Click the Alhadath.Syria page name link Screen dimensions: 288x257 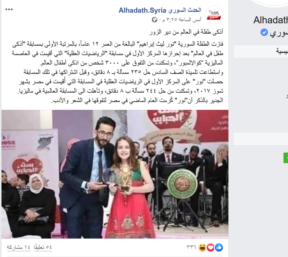coord(160,10)
